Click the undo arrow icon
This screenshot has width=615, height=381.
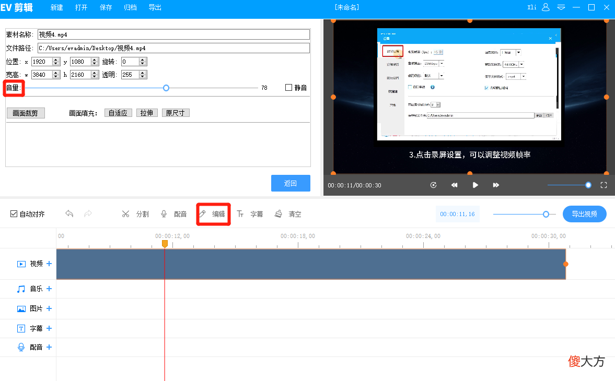(69, 214)
